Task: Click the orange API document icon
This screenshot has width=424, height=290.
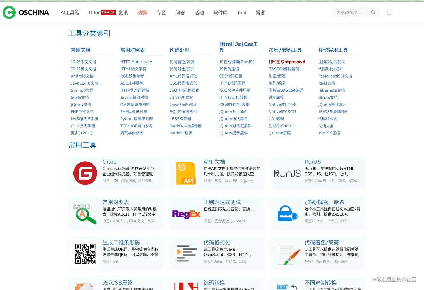Action: 186,173
